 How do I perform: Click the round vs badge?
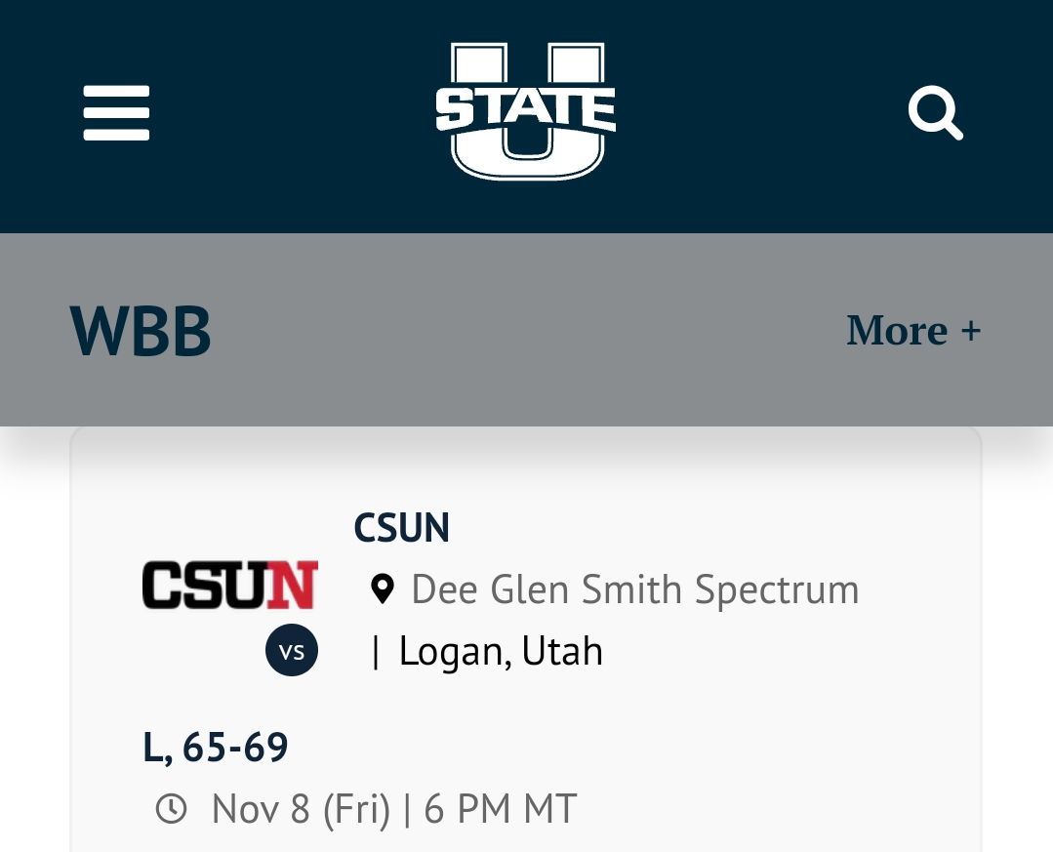[x=292, y=650]
